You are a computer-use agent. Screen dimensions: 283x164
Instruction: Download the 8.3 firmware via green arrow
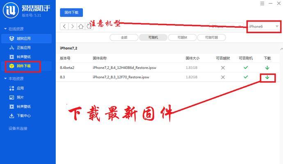point(267,77)
